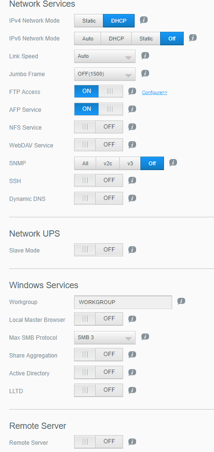Screen dimensions: 214x452
Task: Select Auto for IPv6 Network Mode
Action: [x=88, y=39]
